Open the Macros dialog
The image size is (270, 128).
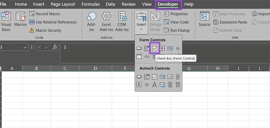[21, 19]
